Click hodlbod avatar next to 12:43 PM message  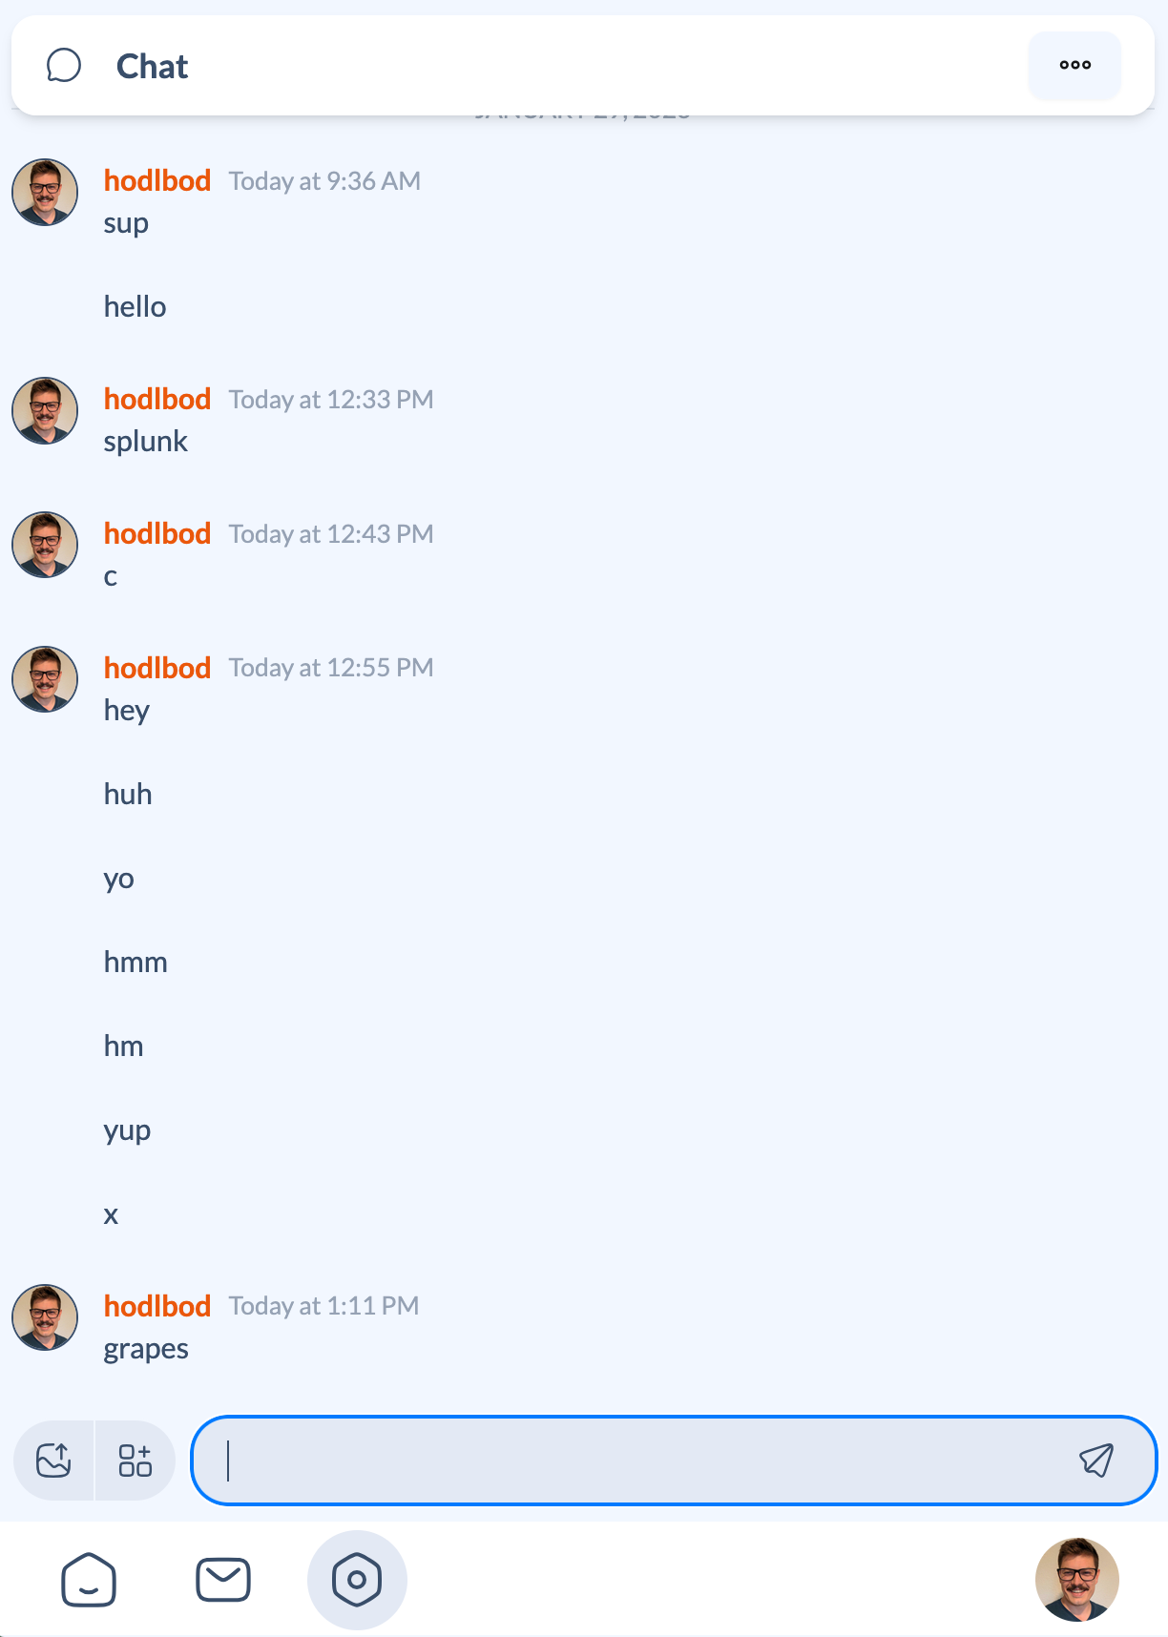coord(45,545)
